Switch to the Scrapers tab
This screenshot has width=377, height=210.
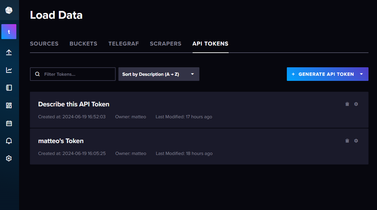coord(166,44)
